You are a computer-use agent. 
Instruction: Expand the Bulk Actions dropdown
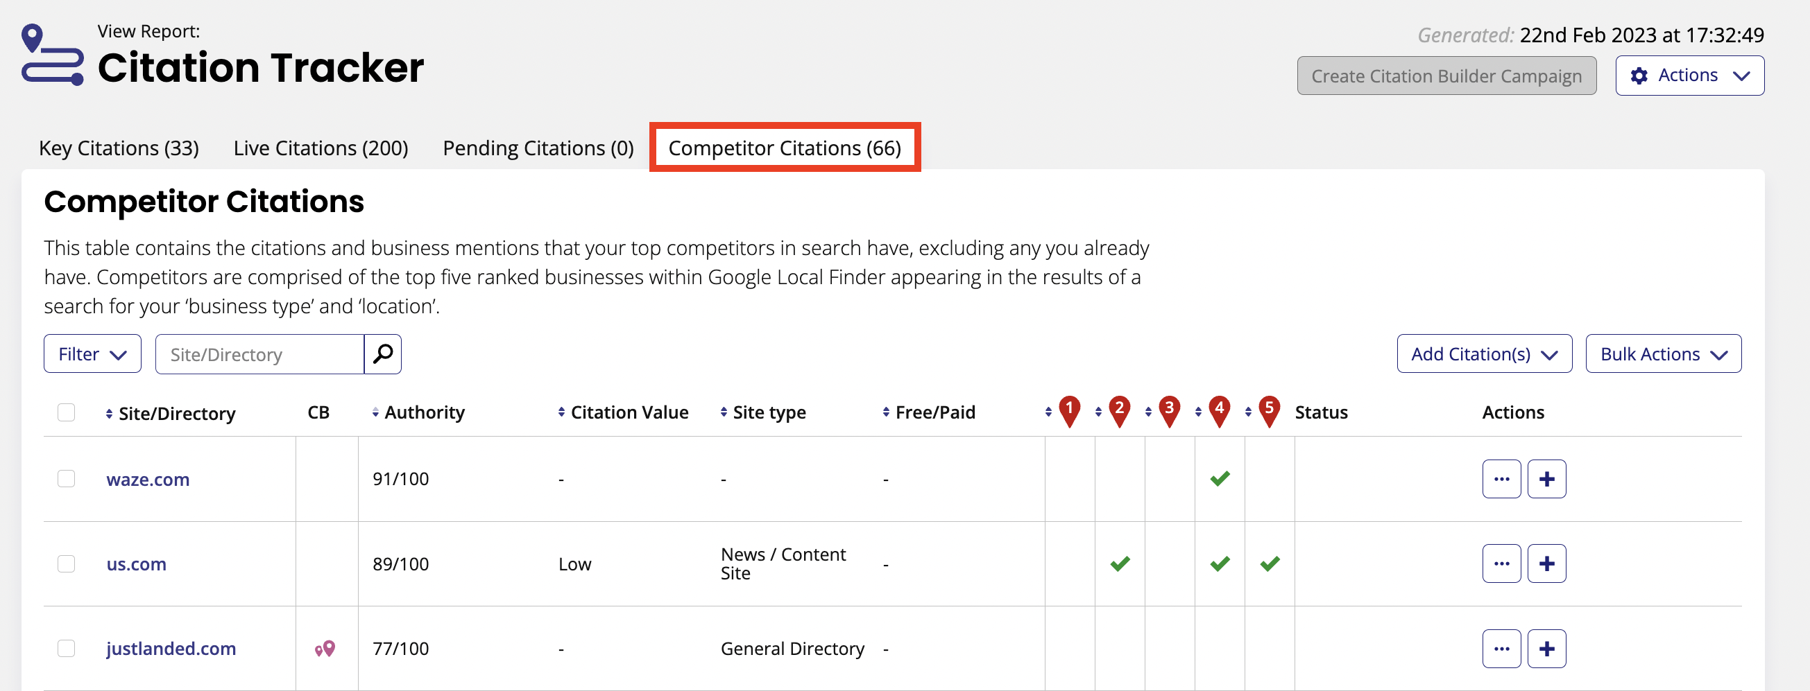(1663, 354)
